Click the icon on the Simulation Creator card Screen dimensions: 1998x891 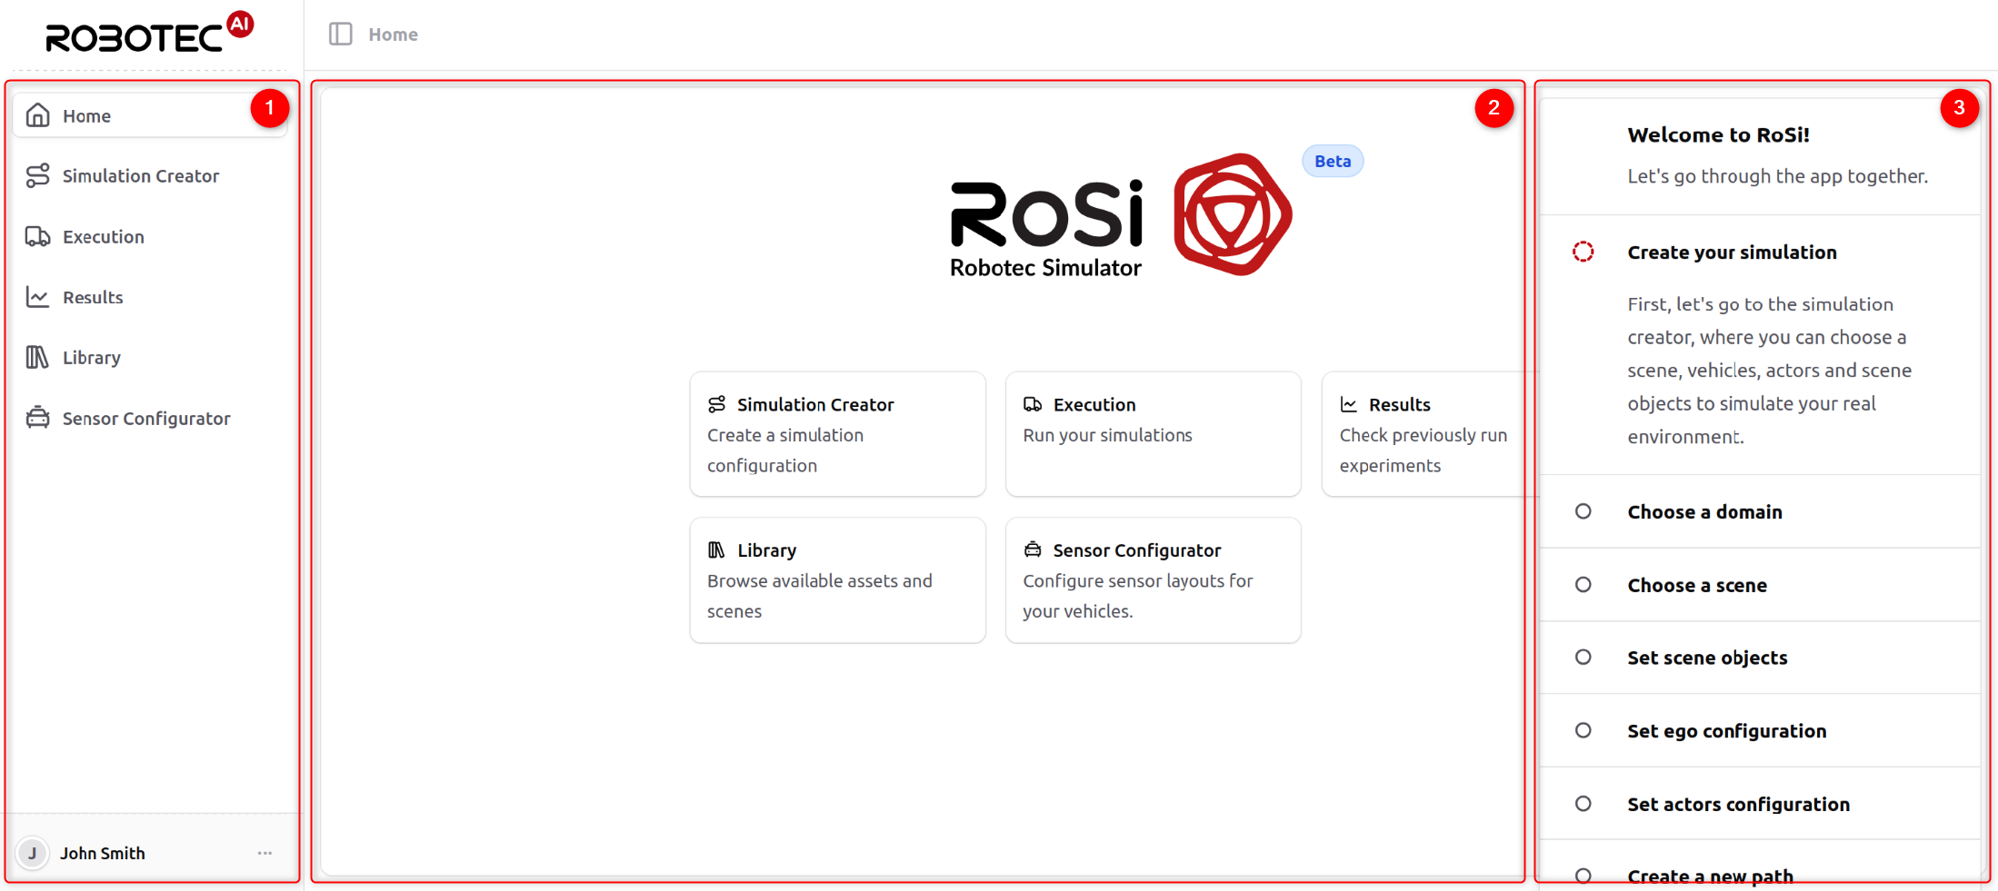click(717, 404)
